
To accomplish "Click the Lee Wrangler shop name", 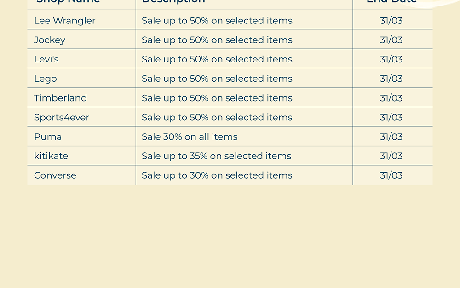I will (x=65, y=21).
